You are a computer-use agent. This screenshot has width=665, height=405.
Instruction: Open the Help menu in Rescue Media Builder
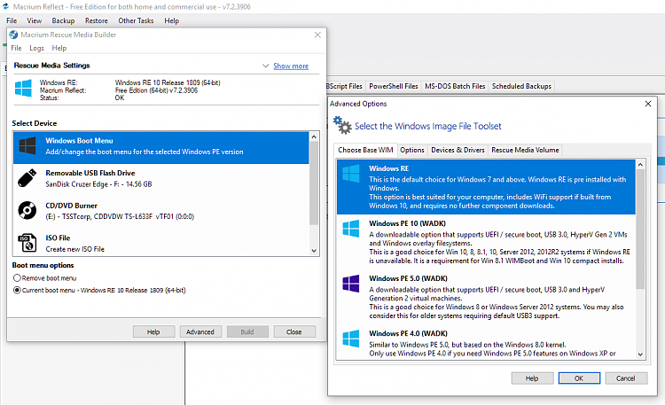click(x=59, y=49)
